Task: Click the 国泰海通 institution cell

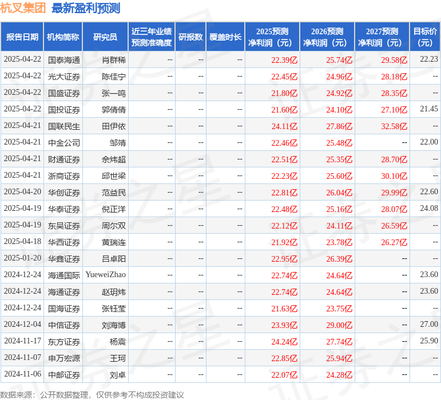Action: (64, 60)
